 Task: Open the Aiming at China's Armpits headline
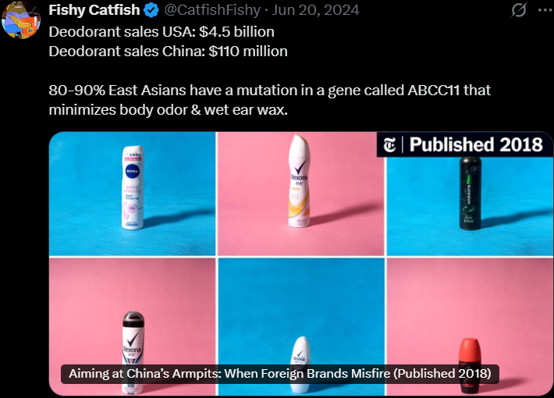280,374
